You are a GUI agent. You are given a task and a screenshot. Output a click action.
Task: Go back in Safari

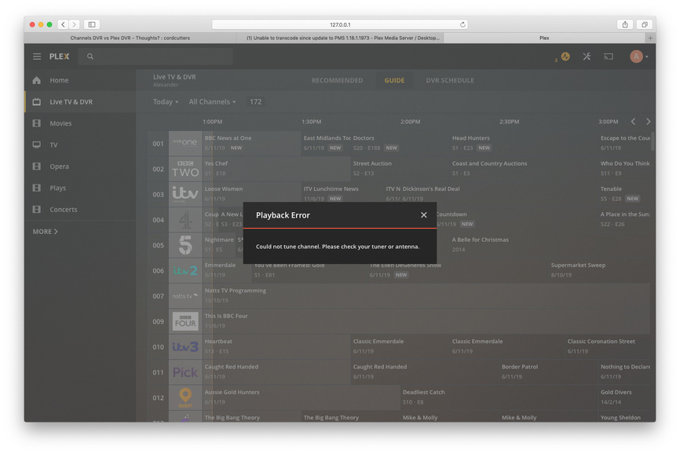click(x=64, y=24)
